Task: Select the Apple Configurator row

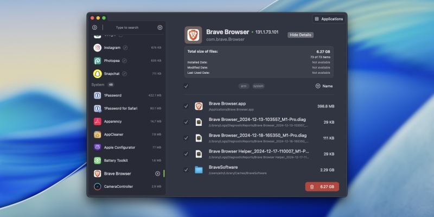Action: click(x=127, y=147)
